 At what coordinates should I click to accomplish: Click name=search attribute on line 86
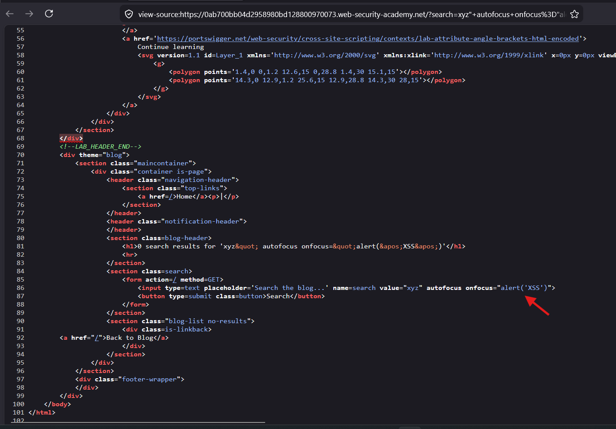coord(354,288)
